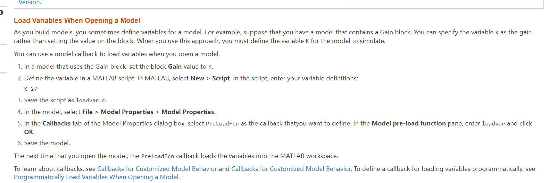Click the bold "Gain" word in step 1
Image resolution: width=549 pixels, height=183 pixels.
pos(175,67)
